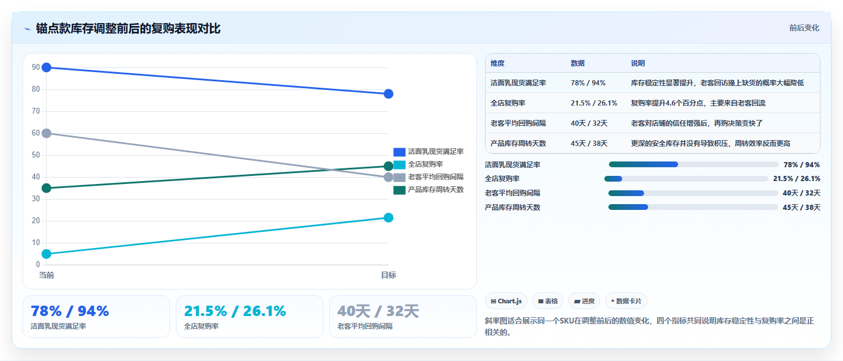The height and width of the screenshot is (361, 843).
Task: Click the table cell 老客平均回购间隔
Action: 518,123
